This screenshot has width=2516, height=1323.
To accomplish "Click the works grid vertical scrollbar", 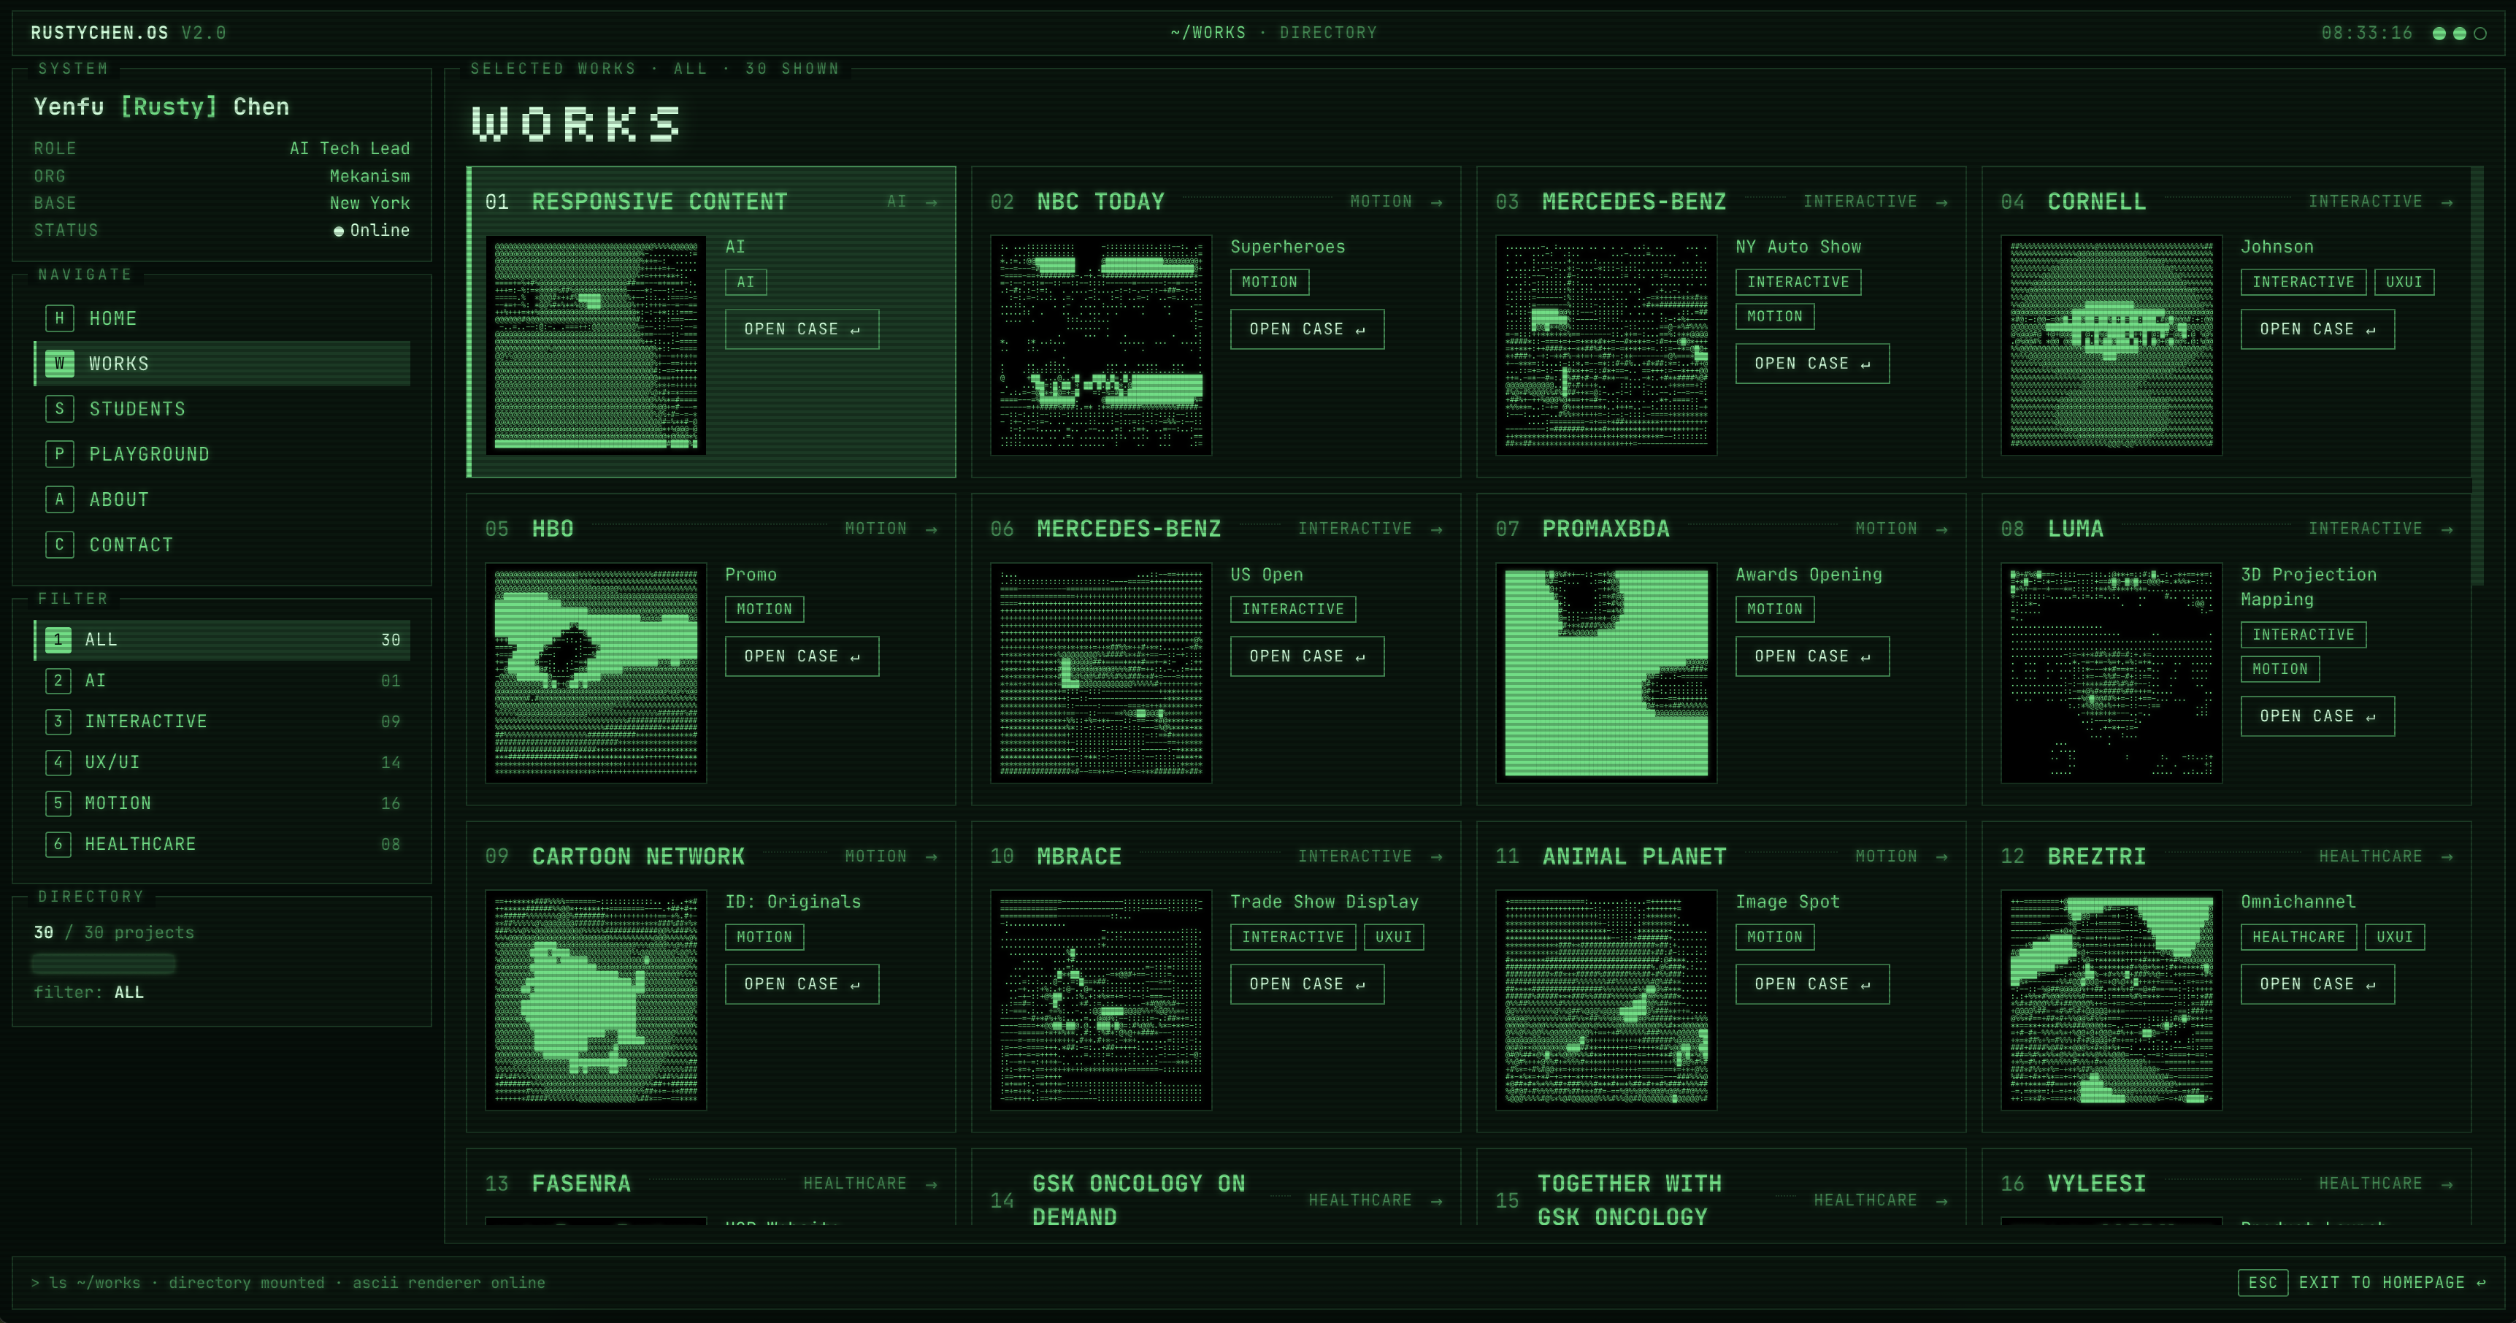I will (2477, 376).
